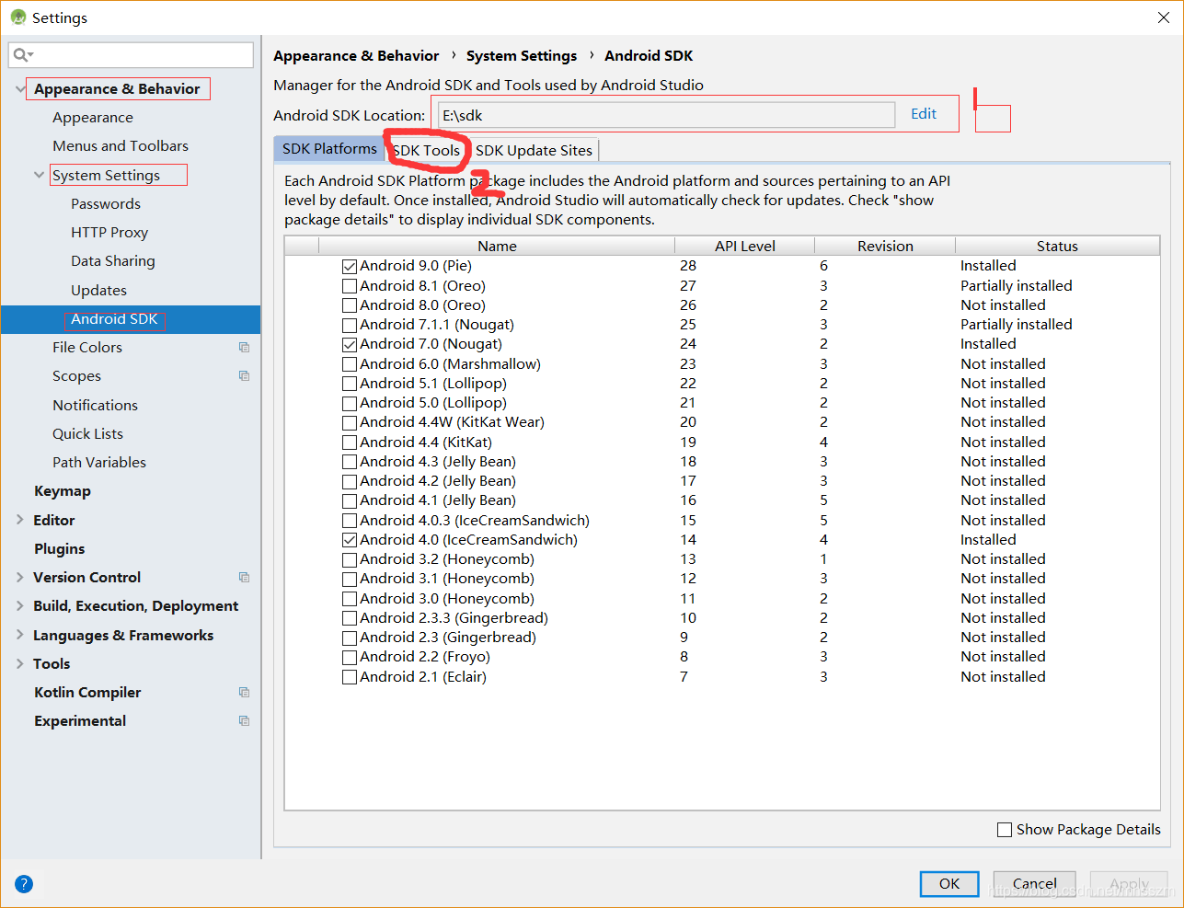Click the search magnifier icon
This screenshot has width=1184, height=908.
point(22,55)
